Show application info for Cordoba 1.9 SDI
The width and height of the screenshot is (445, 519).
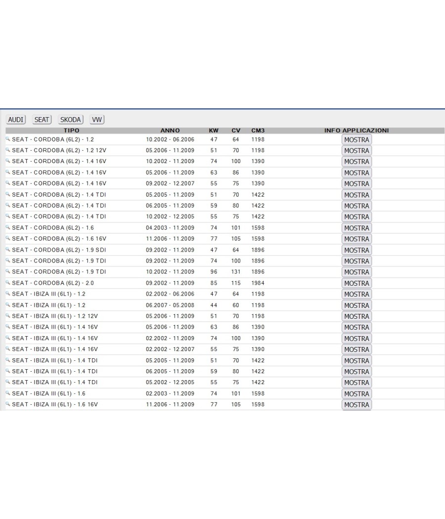[x=356, y=250]
